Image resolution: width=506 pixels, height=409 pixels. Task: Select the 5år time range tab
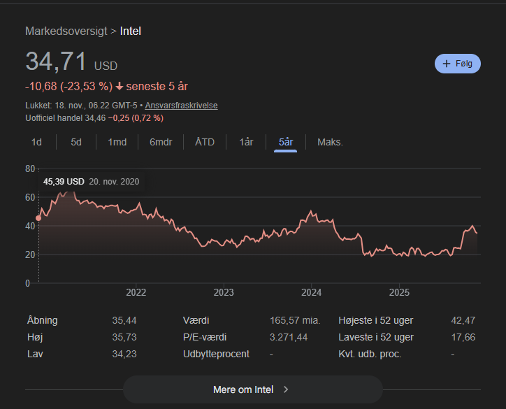[x=286, y=142]
